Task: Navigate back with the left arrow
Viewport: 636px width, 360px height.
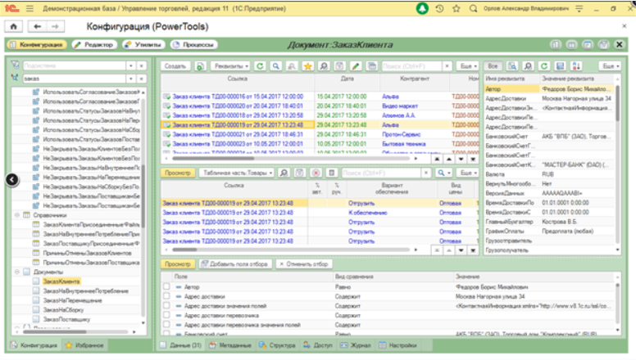Action: point(38,26)
